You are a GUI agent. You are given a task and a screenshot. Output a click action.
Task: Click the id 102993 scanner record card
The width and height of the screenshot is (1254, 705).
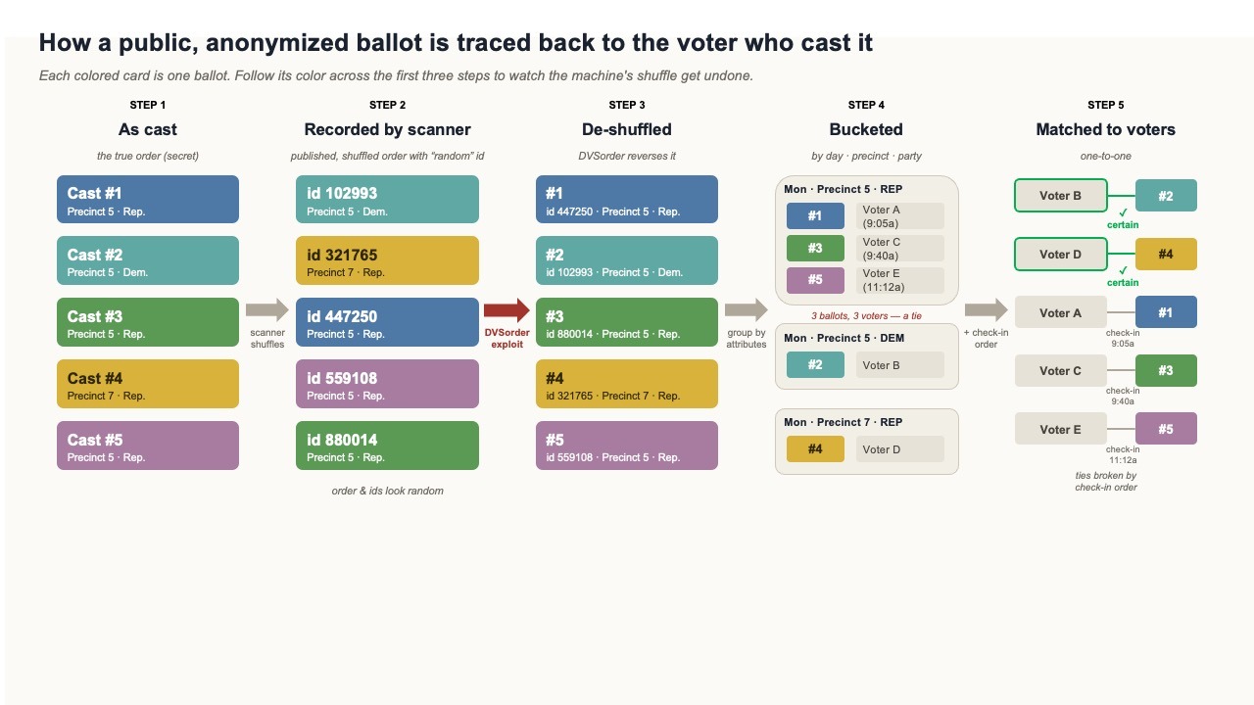point(387,200)
